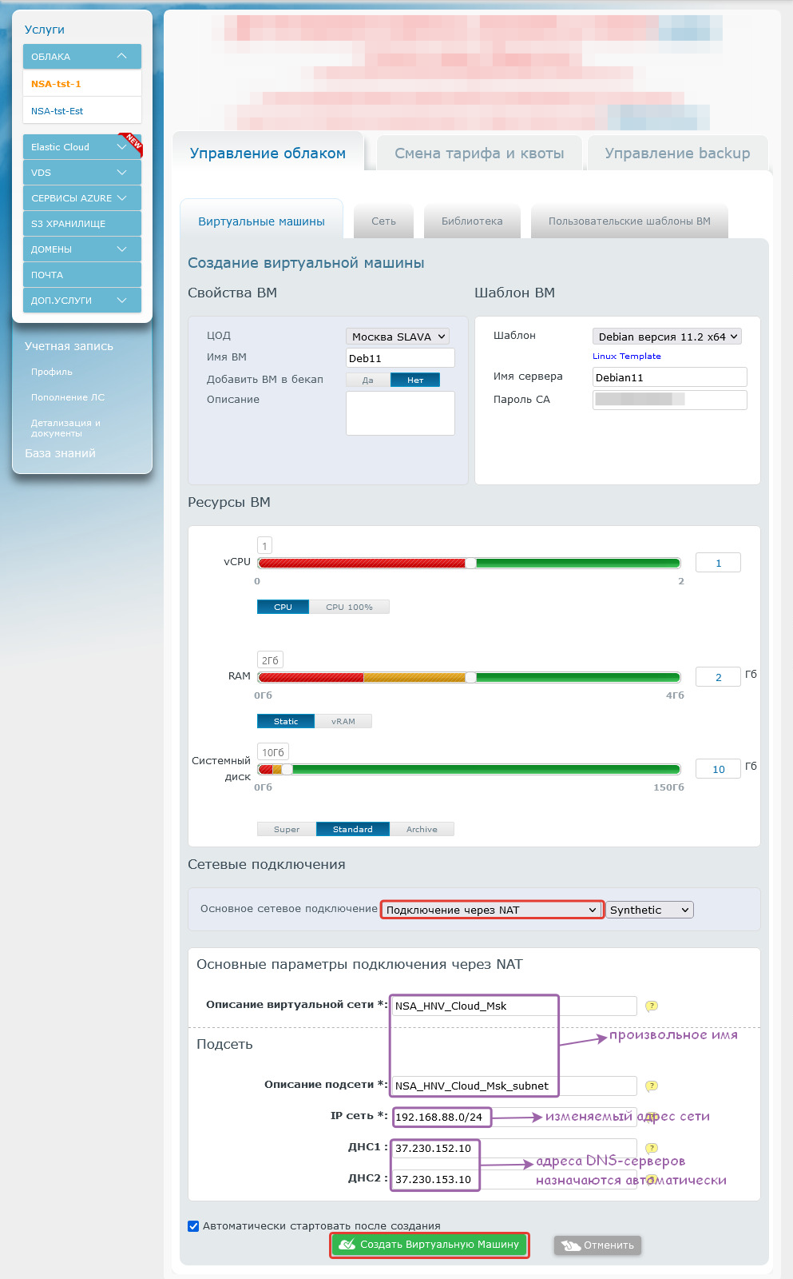
Task: Switch CPU mode to CPU 100%
Action: (x=349, y=607)
